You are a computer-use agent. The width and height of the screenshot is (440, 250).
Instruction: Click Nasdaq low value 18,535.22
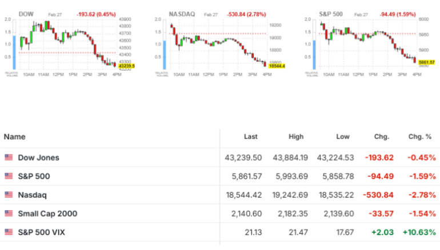(x=336, y=195)
